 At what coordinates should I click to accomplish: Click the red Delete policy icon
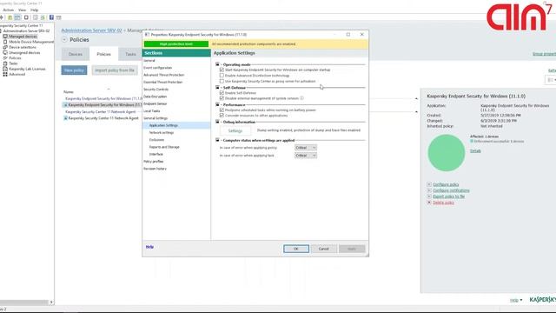pos(429,203)
